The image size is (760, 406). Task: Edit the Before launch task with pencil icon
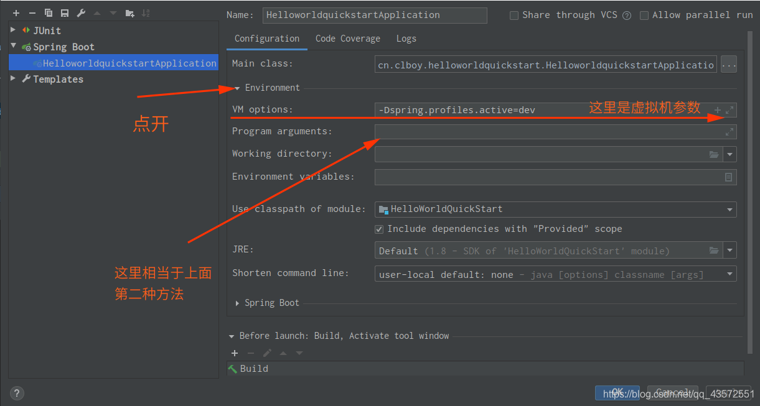coord(267,353)
